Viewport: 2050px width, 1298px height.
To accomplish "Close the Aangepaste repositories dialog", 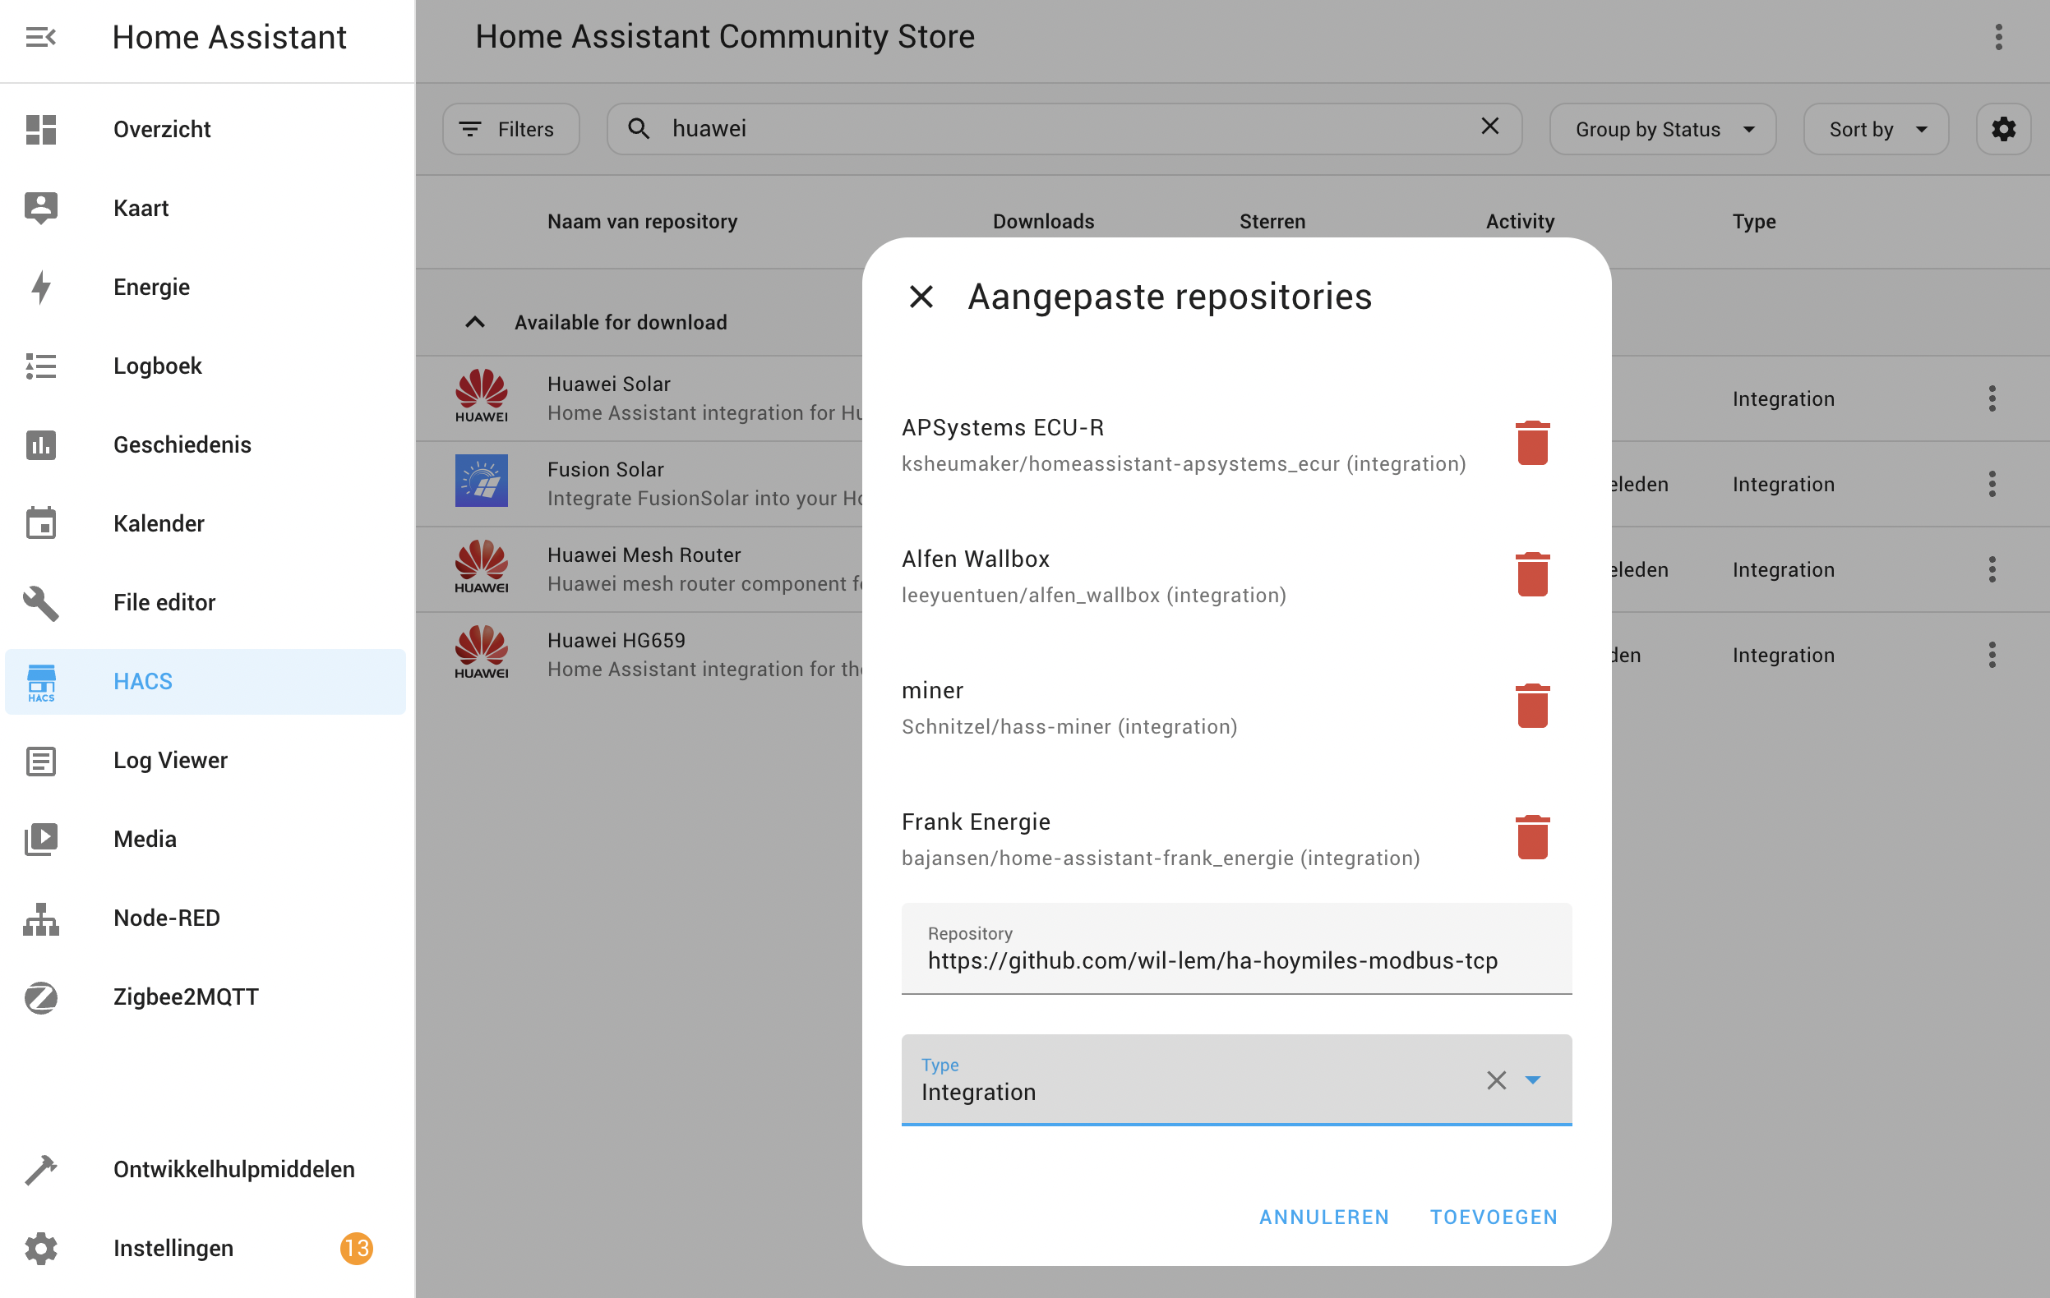I will (921, 297).
